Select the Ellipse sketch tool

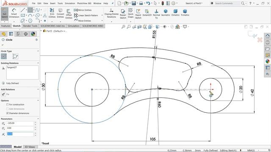tap(37, 15)
